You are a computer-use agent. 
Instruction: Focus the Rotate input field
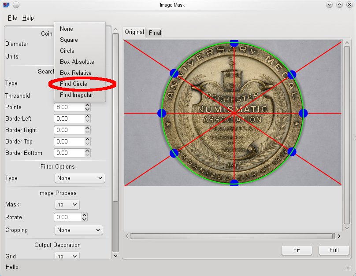(x=68, y=217)
